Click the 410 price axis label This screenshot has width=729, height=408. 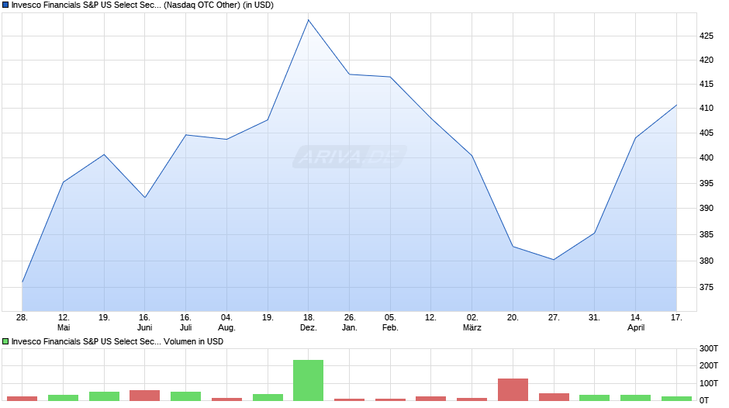[707, 108]
